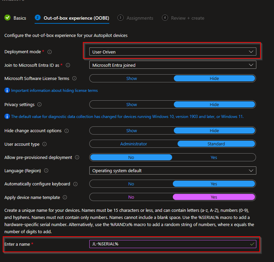This screenshot has width=274, height=262.
Task: Go back to the Basics tab
Action: (x=15, y=18)
